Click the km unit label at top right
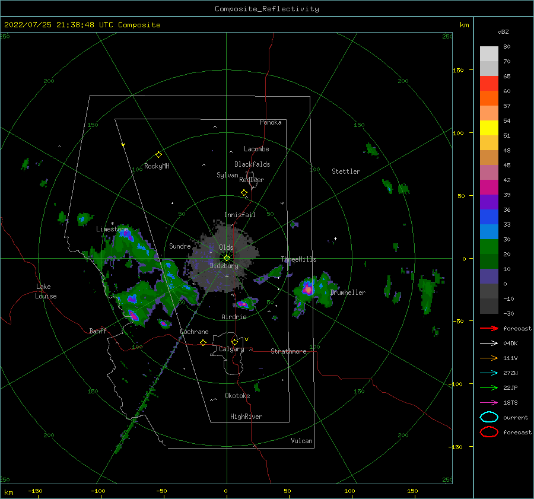The width and height of the screenshot is (534, 499). coord(464,25)
